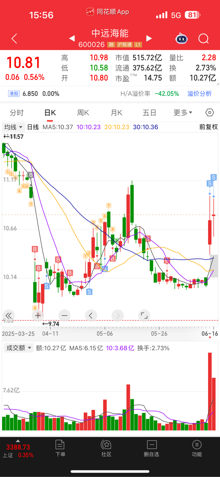
Task: Expand chart to fullscreen
Action: (x=144, y=315)
